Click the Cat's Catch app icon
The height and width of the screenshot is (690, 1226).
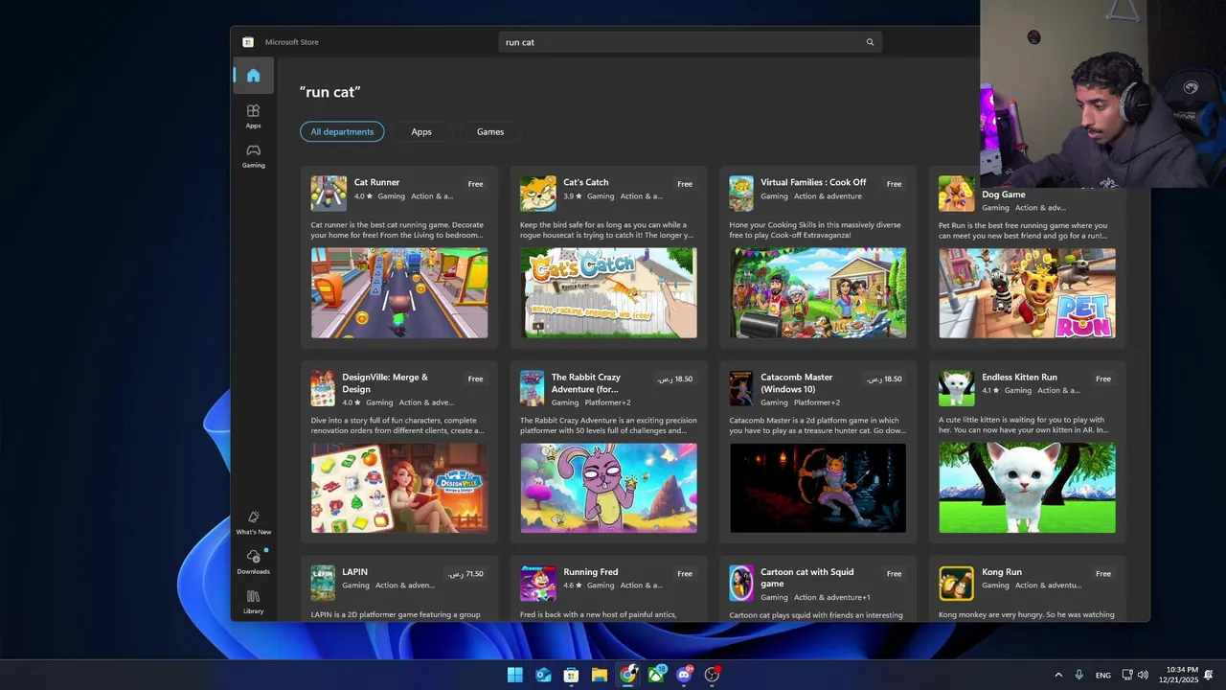coord(537,193)
